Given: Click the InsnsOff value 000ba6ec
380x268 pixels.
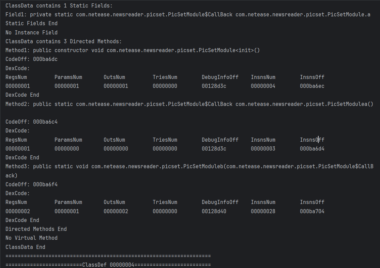Looking at the screenshot, I should click(x=312, y=86).
